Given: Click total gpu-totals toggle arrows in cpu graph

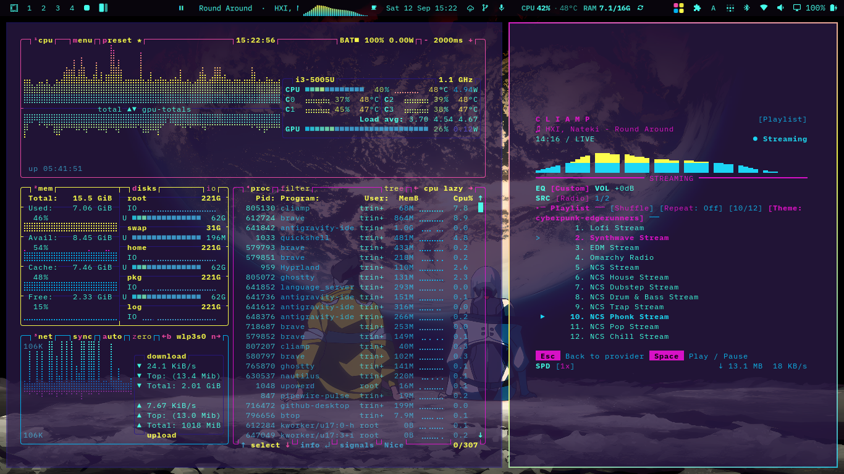Looking at the screenshot, I should [x=132, y=109].
